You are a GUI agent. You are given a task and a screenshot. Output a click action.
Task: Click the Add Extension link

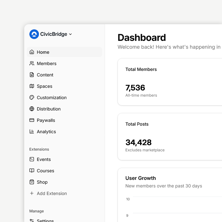[x=48, y=193]
